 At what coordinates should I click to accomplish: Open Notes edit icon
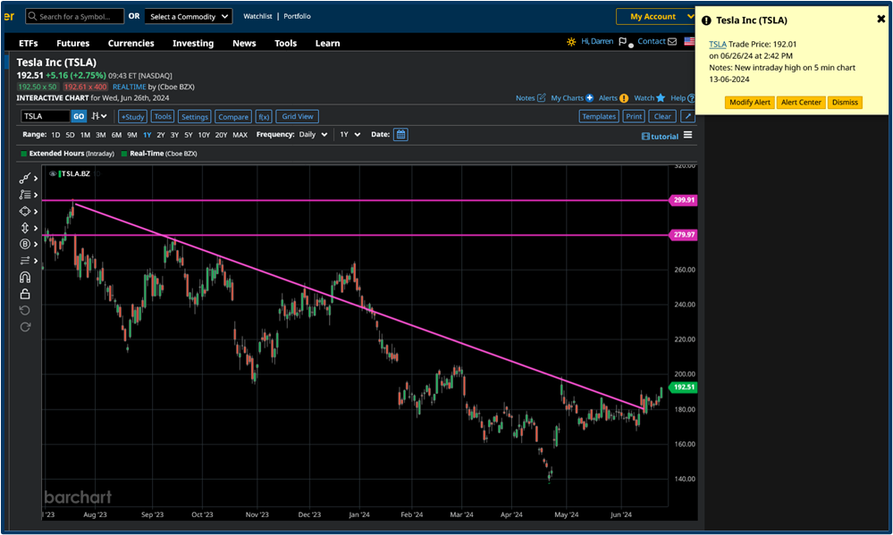[x=541, y=98]
